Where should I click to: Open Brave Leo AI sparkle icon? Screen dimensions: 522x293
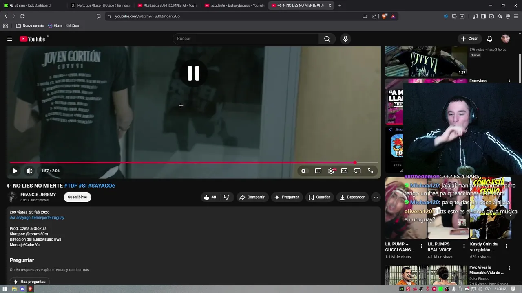[x=500, y=16]
